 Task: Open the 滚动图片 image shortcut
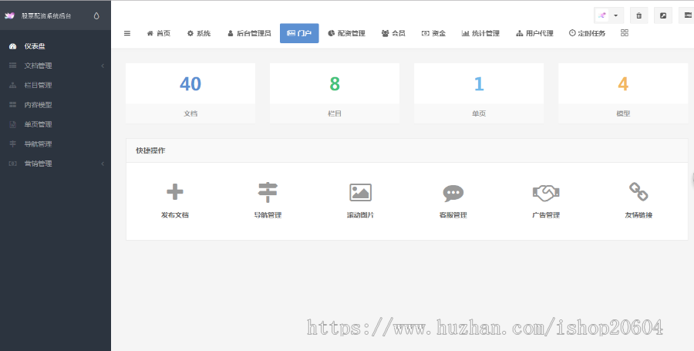click(x=360, y=201)
